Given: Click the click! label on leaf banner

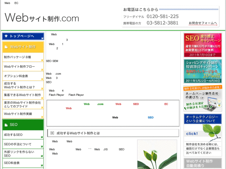Looking at the screenshot, I should [192, 134].
